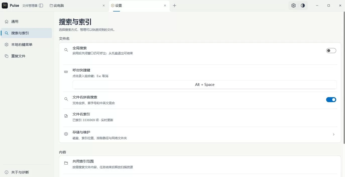345x177 pixels.
Task: Click the 搜索与索引 page heading
Action: [x=75, y=22]
